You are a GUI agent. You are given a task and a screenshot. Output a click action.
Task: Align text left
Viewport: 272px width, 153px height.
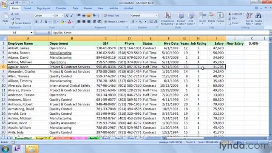click(79, 22)
